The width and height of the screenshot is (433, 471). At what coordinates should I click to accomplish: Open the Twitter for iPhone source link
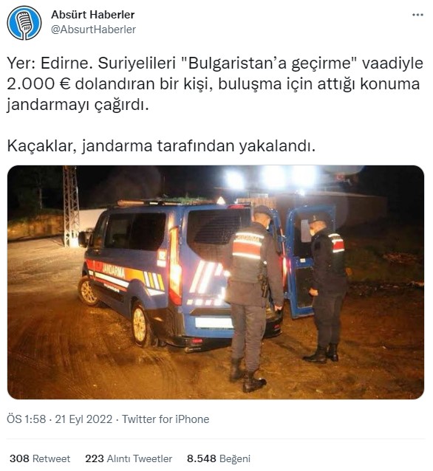pyautogui.click(x=166, y=419)
